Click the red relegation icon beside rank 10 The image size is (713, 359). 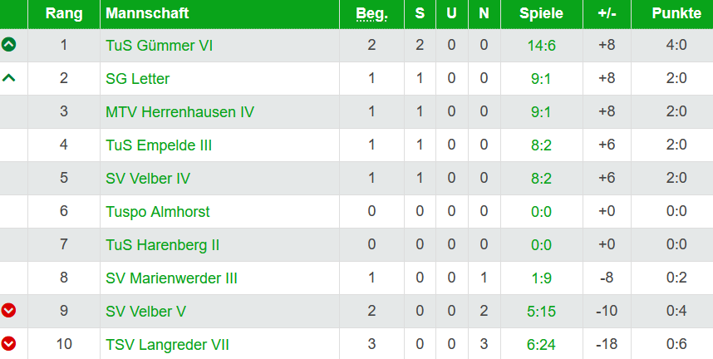[x=9, y=344]
